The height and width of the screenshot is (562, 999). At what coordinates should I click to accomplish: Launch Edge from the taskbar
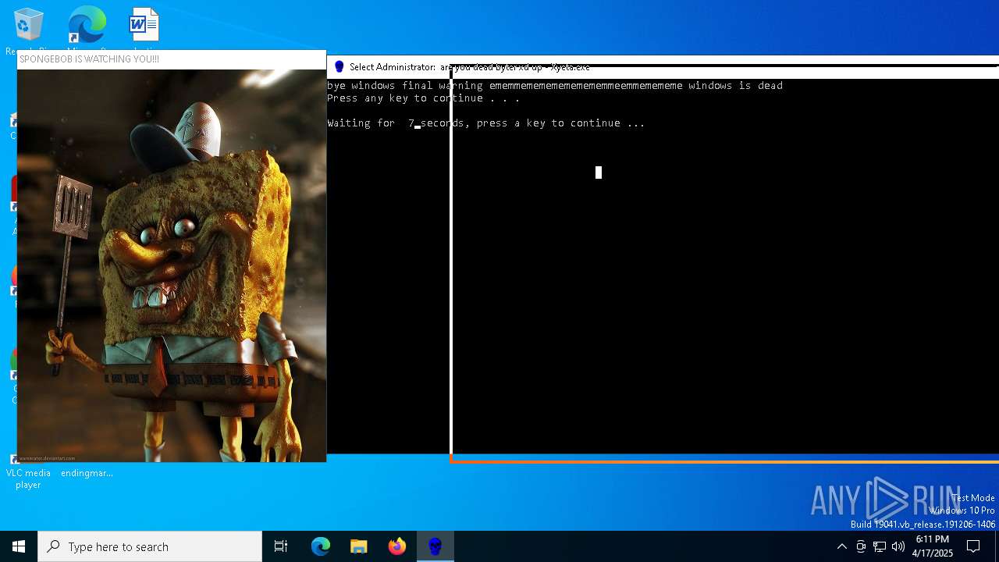point(321,546)
